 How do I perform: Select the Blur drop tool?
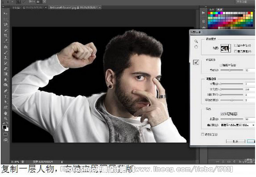[6, 79]
